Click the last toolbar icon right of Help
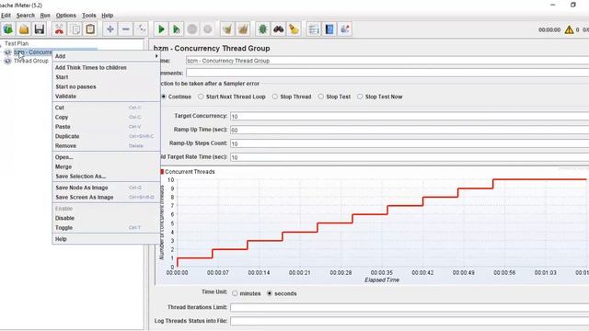The width and height of the screenshot is (589, 331). (345, 29)
